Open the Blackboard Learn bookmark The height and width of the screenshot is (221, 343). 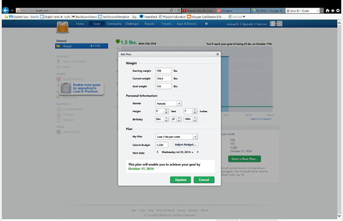85,16
